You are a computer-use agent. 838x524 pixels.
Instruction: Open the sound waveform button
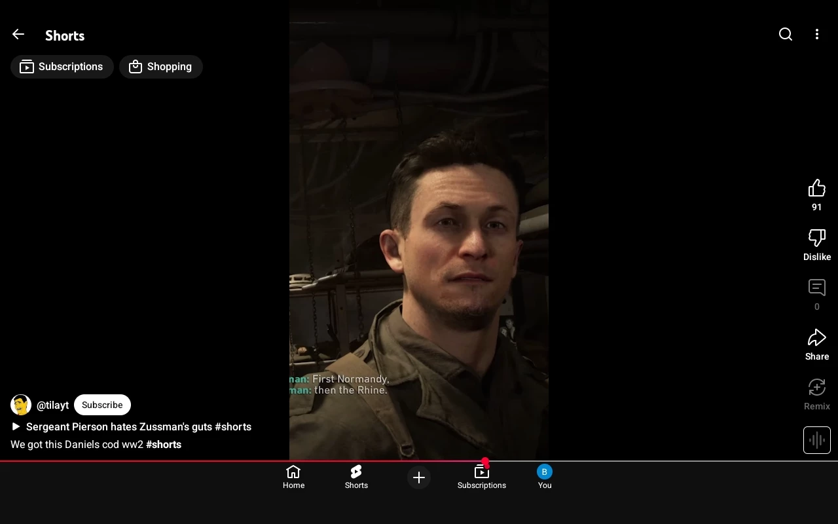coord(816,440)
